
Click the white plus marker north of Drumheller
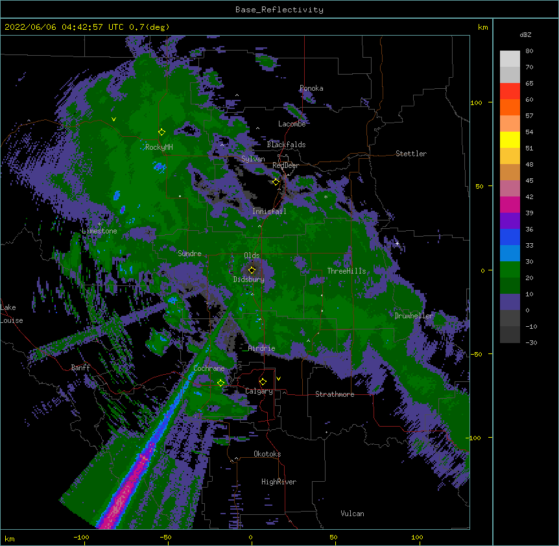(x=397, y=243)
